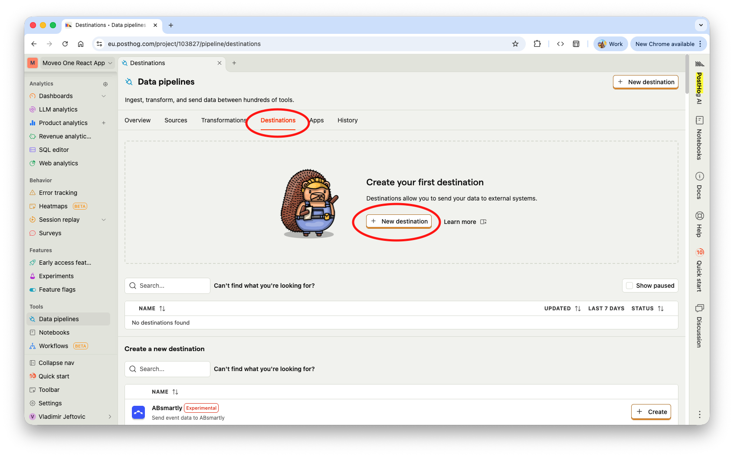Click first Can't find what you're looking for
734x457 pixels.
pos(264,286)
